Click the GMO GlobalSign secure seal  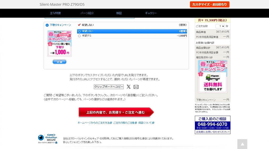coord(48,139)
